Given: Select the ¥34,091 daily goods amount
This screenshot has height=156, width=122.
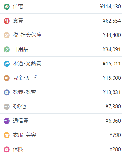Looking at the screenshot, I should [x=112, y=49].
